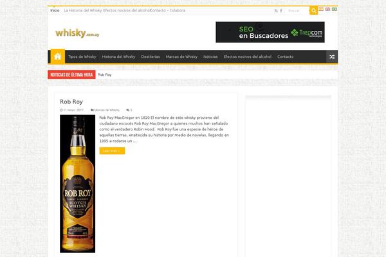Switch language with the Spanish flag
The width and height of the screenshot is (386, 257).
tap(321, 9)
